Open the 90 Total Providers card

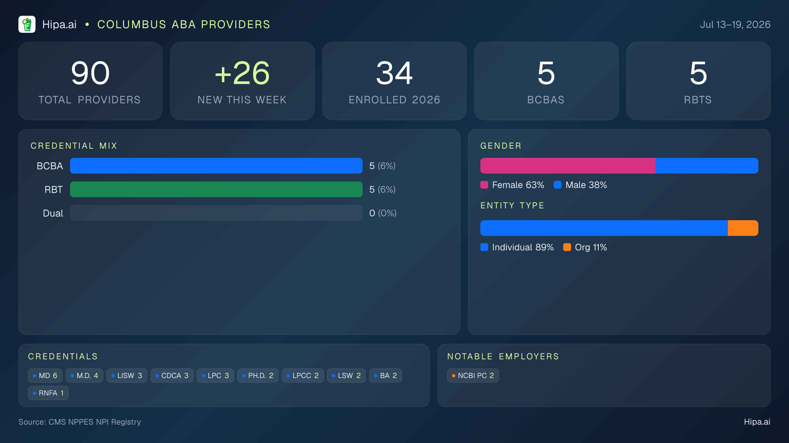90,81
